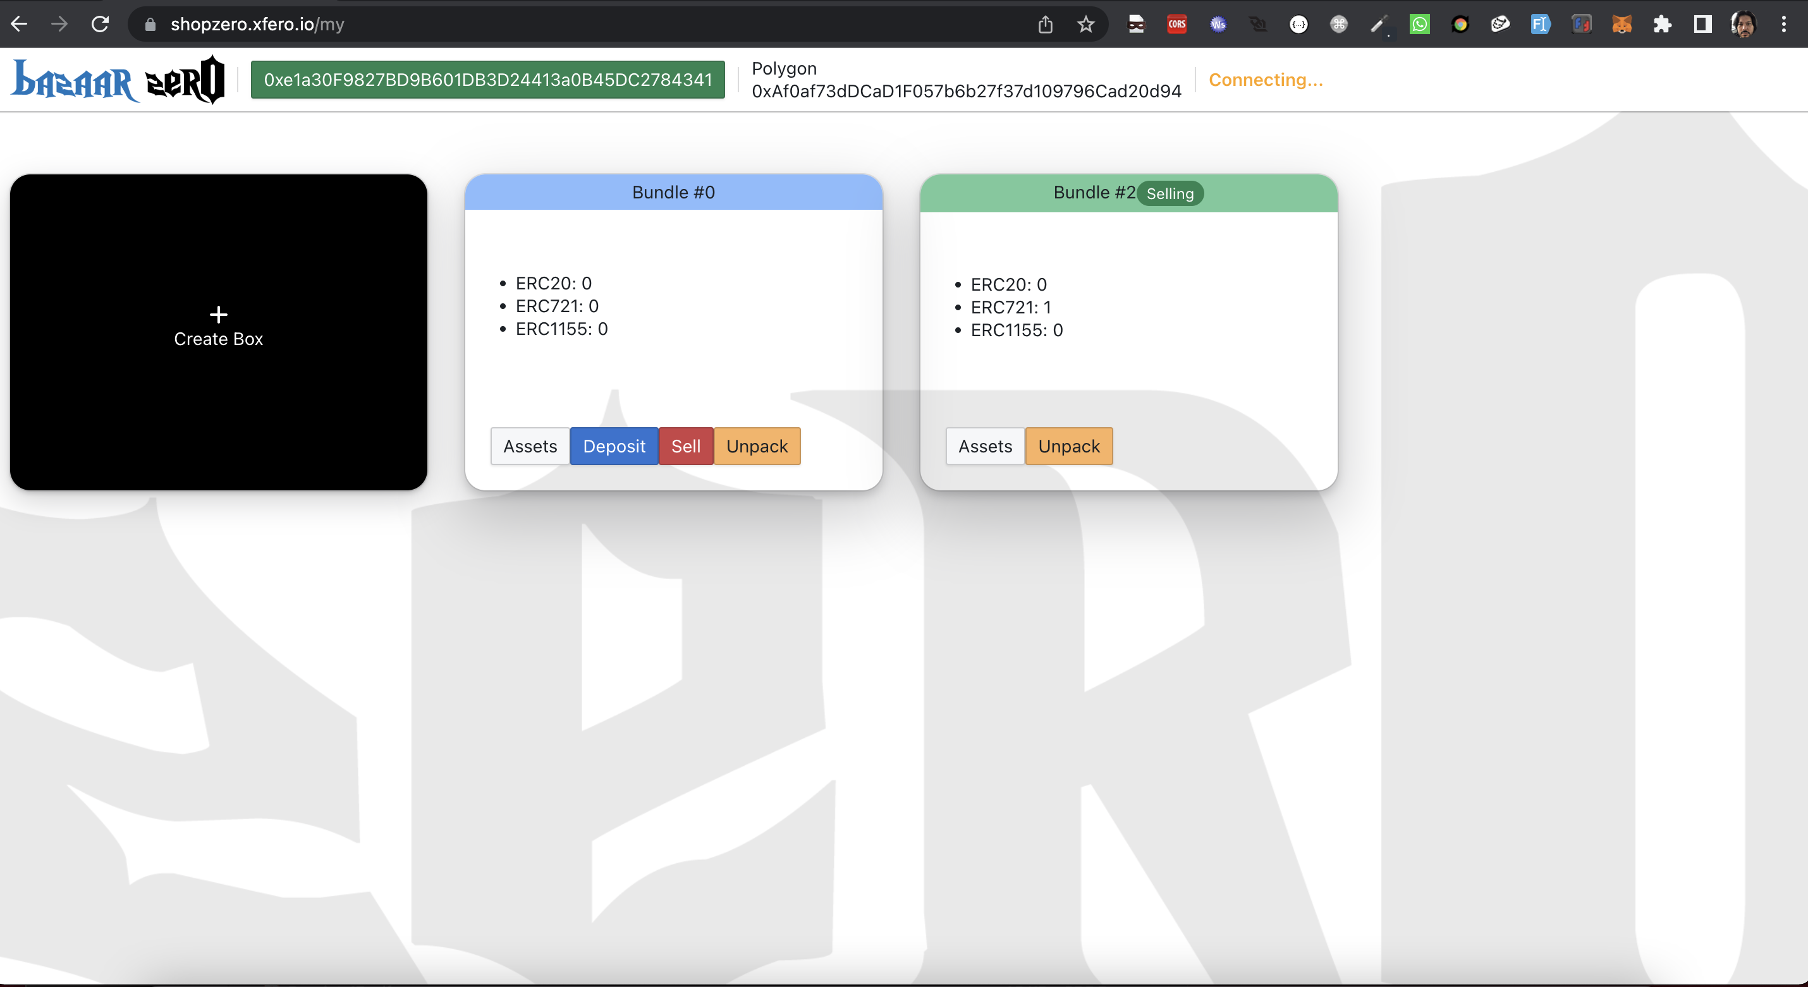
Task: Reload the page
Action: (101, 25)
